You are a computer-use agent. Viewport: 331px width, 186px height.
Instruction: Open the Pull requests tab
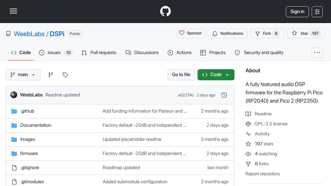point(99,52)
